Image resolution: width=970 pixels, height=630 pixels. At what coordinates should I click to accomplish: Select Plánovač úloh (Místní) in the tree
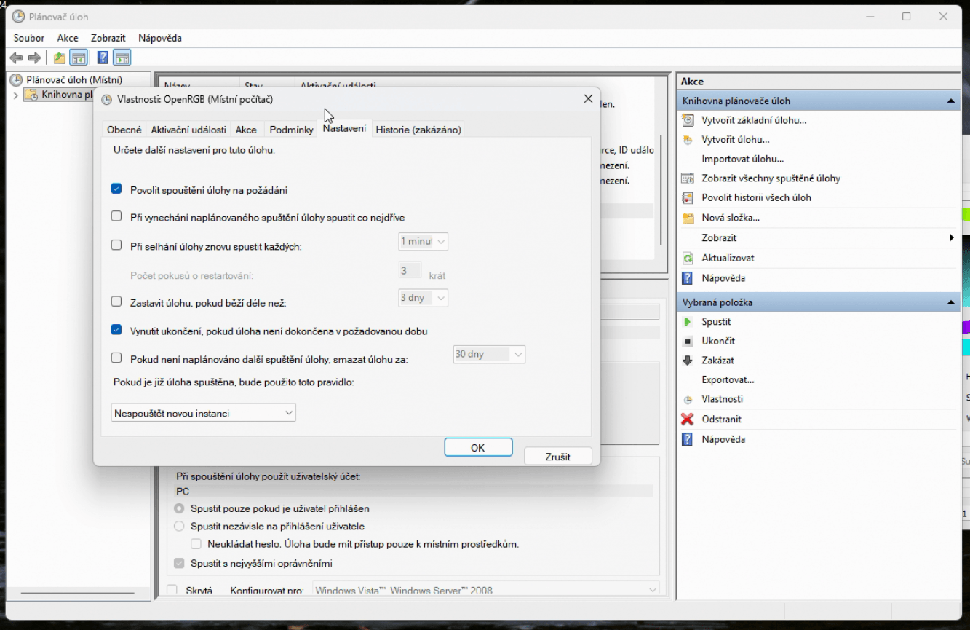tap(74, 80)
